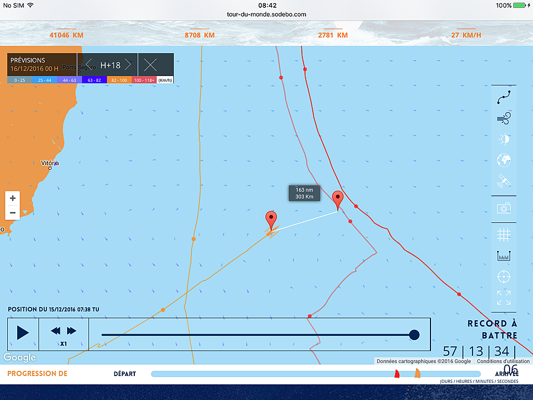Click the orange boat marker on map
533x400 pixels.
point(270,233)
